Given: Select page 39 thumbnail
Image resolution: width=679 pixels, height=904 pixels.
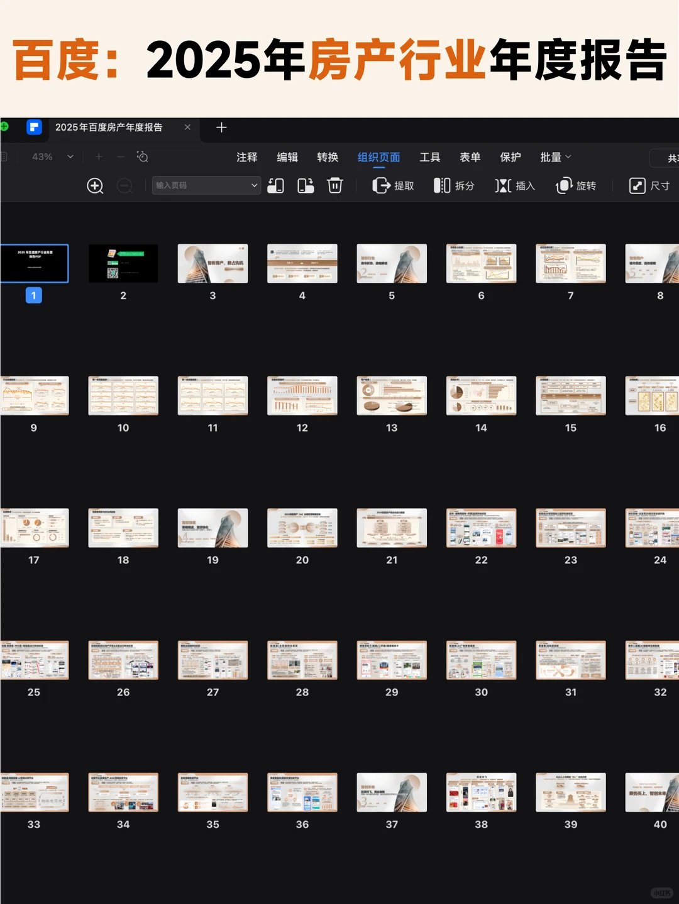Looking at the screenshot, I should (x=571, y=792).
